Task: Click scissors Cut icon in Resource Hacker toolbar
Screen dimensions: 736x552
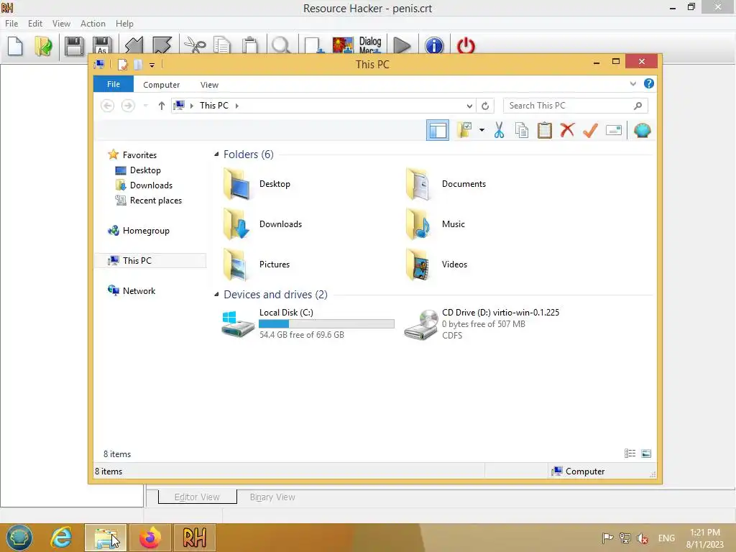Action: (x=195, y=46)
